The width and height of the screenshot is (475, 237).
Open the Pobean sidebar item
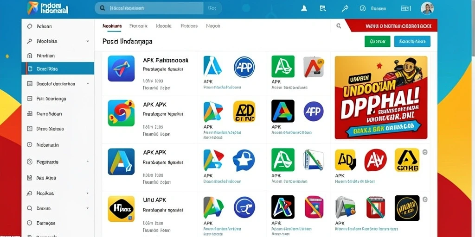(58, 26)
